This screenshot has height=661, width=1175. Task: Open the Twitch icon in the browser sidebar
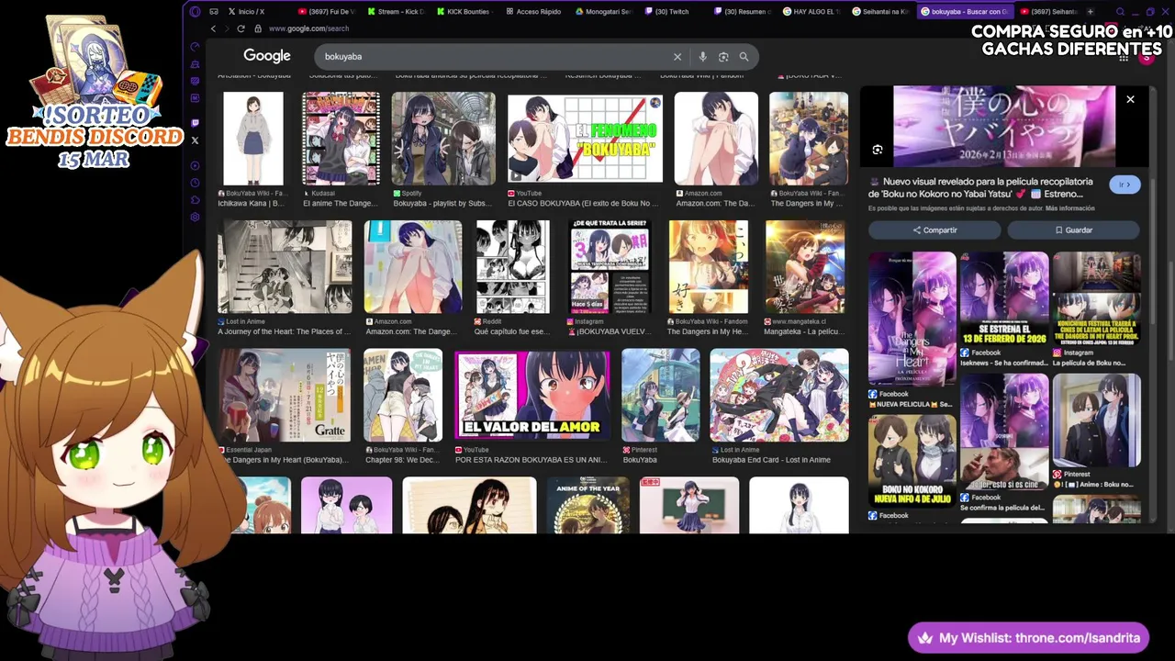click(x=195, y=122)
